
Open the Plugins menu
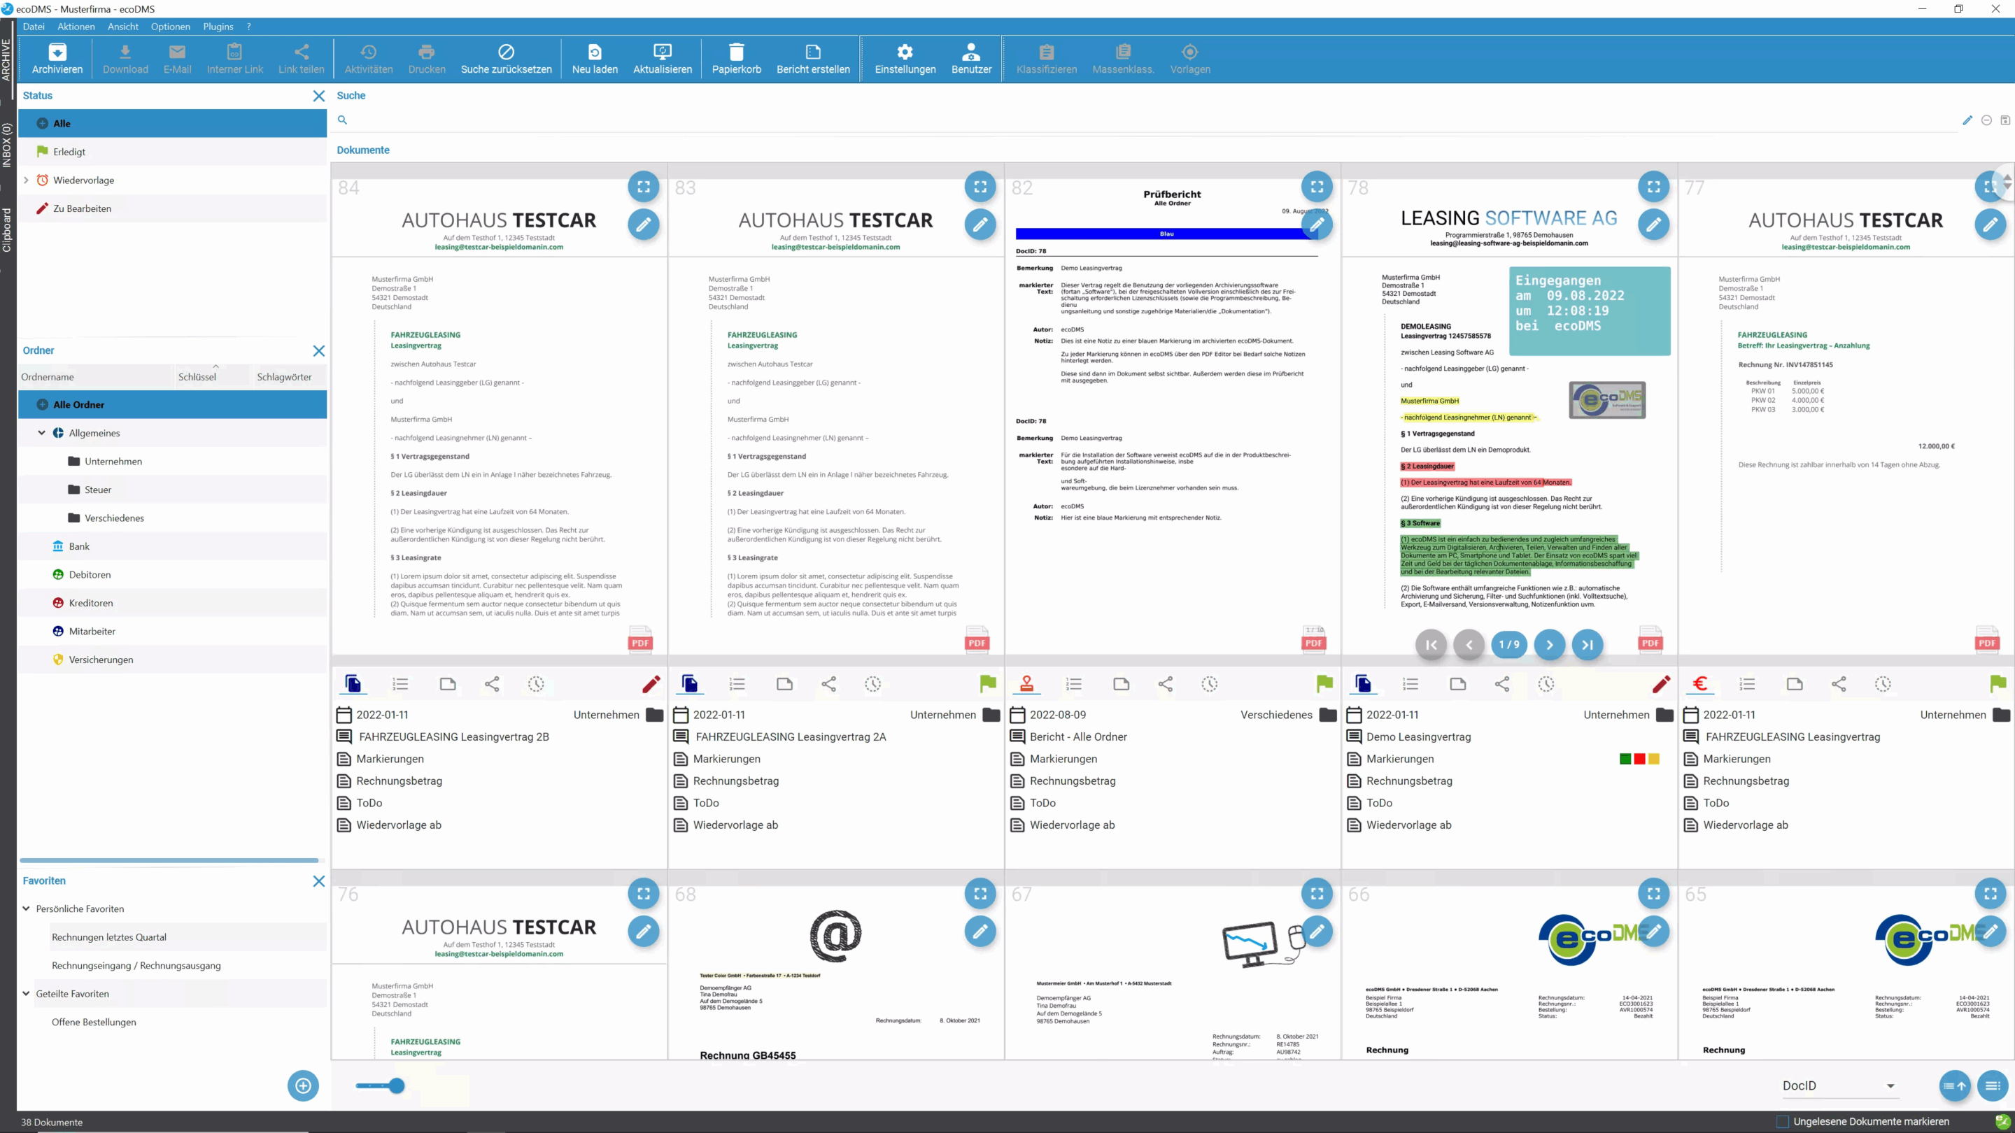218,26
